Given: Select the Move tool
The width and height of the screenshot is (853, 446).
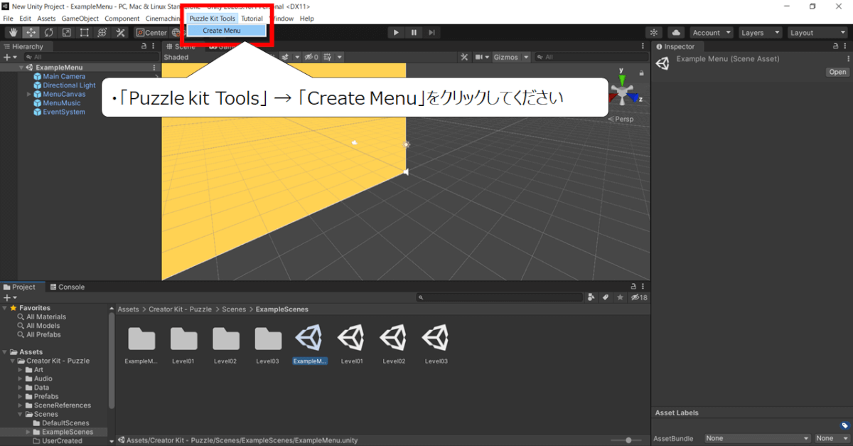Looking at the screenshot, I should (31, 33).
